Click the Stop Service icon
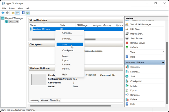This screenshot has height=112, width=169. coord(127,38)
